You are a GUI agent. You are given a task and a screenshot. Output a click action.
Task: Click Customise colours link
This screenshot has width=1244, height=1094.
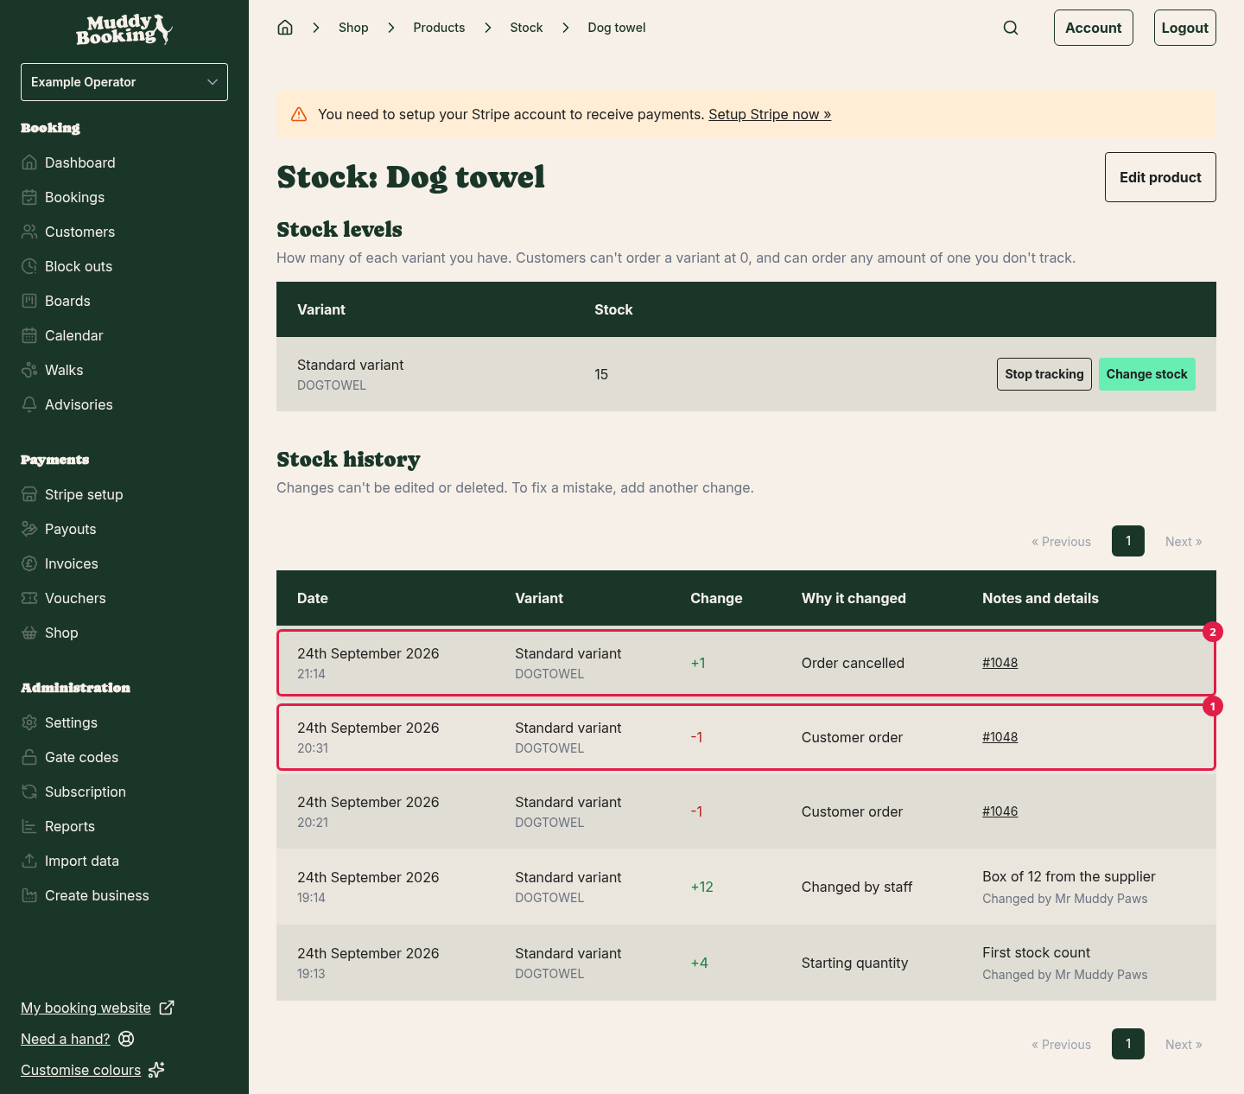[x=80, y=1070]
